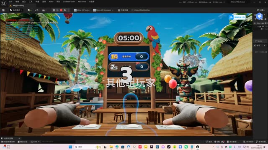Viewport: 268px width, 150px height.
Task: Click the 1个Actor count label
Action: click(258, 41)
